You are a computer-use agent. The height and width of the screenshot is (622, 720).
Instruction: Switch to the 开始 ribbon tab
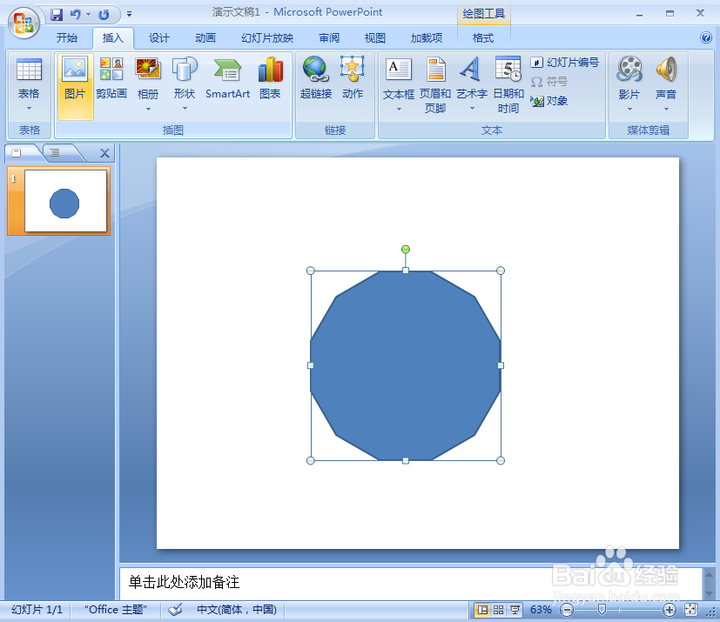67,38
